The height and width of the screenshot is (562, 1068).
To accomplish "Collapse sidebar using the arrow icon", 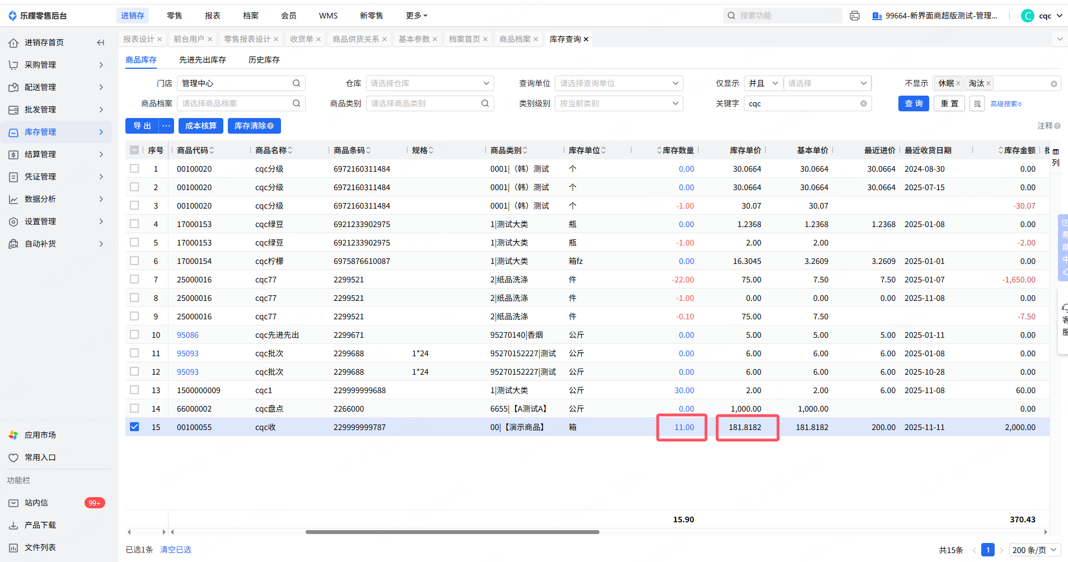I will pyautogui.click(x=101, y=42).
